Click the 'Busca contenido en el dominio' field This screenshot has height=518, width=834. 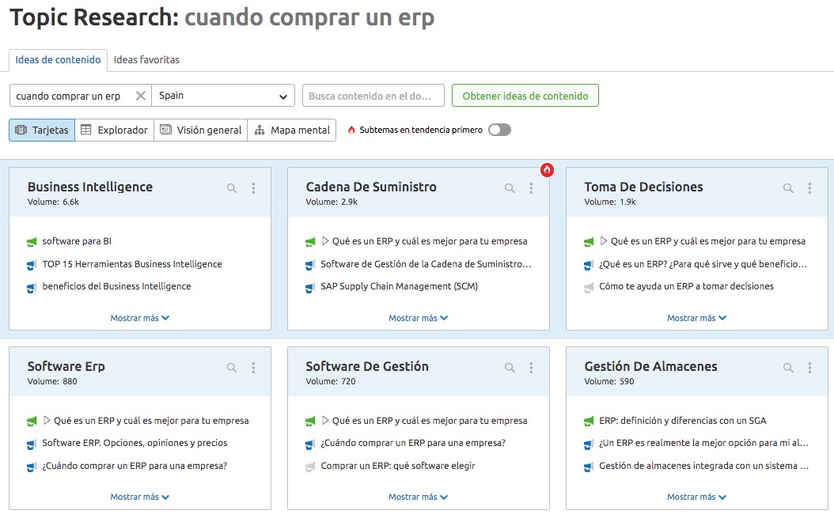(x=373, y=96)
